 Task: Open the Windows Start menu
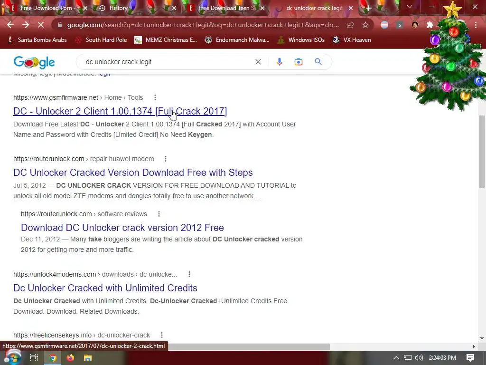(12, 357)
